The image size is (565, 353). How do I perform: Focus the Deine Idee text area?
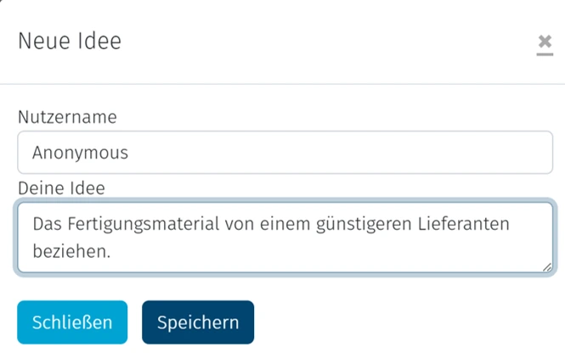pos(285,238)
